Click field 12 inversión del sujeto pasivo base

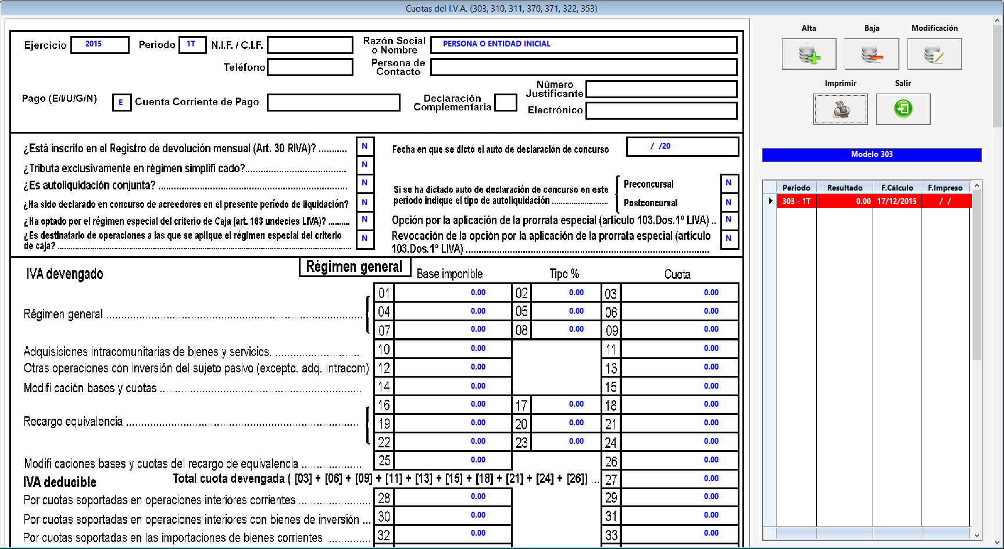(452, 367)
